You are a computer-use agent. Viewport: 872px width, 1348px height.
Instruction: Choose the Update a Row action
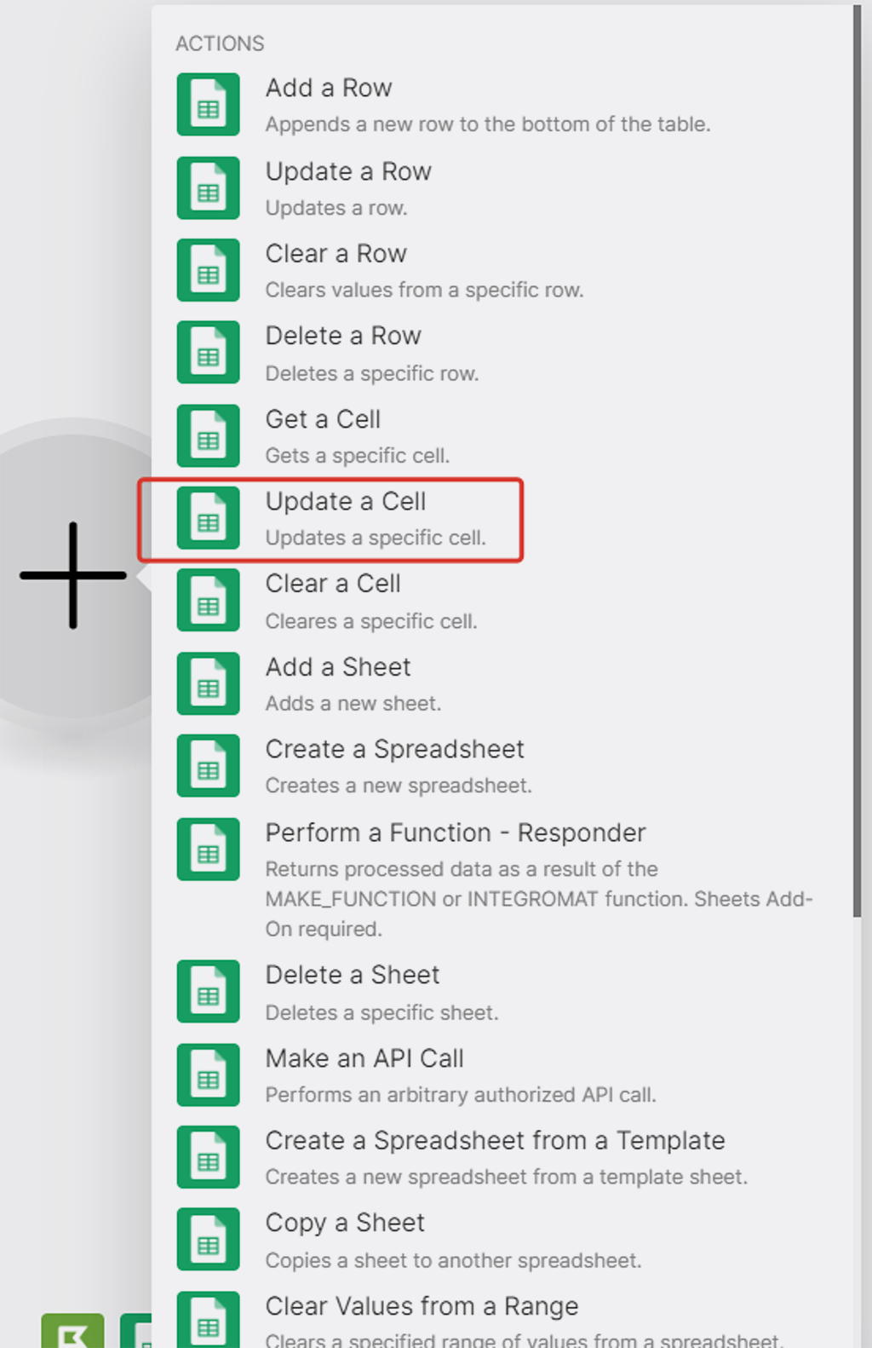click(502, 188)
